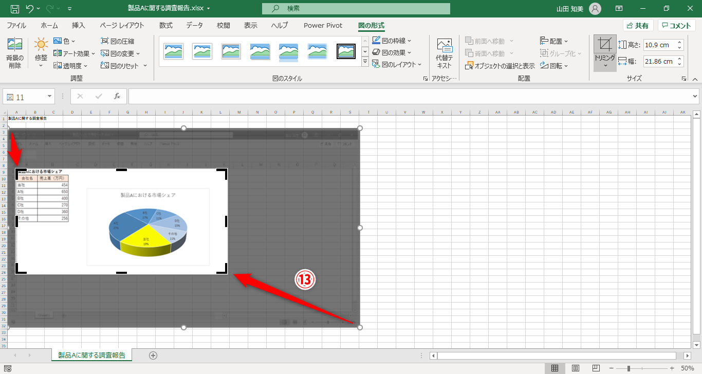This screenshot has width=702, height=374.
Task: Open the Rotate (回転) menu
Action: coord(554,66)
